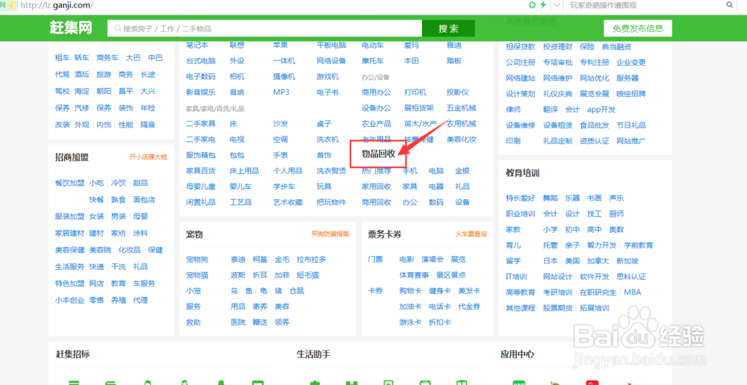Open the 餐饮加盟 link
This screenshot has width=747, height=385.
[70, 183]
